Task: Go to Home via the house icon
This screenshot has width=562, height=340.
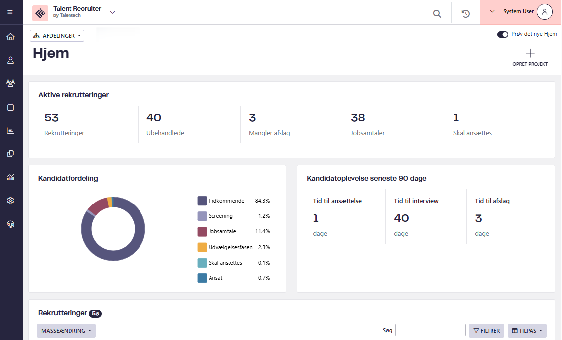Action: tap(10, 37)
